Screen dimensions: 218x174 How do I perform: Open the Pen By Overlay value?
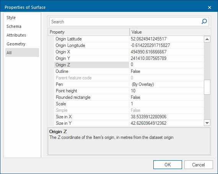point(166,84)
